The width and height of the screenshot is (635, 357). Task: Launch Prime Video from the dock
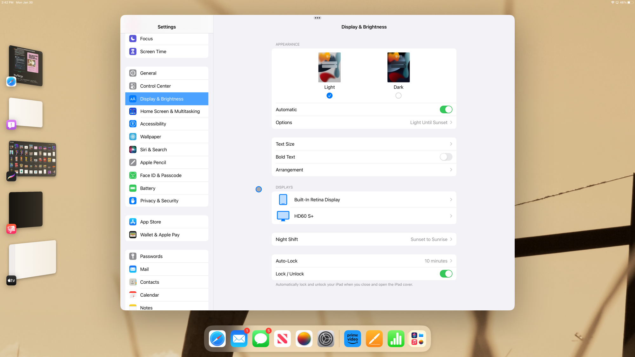352,339
